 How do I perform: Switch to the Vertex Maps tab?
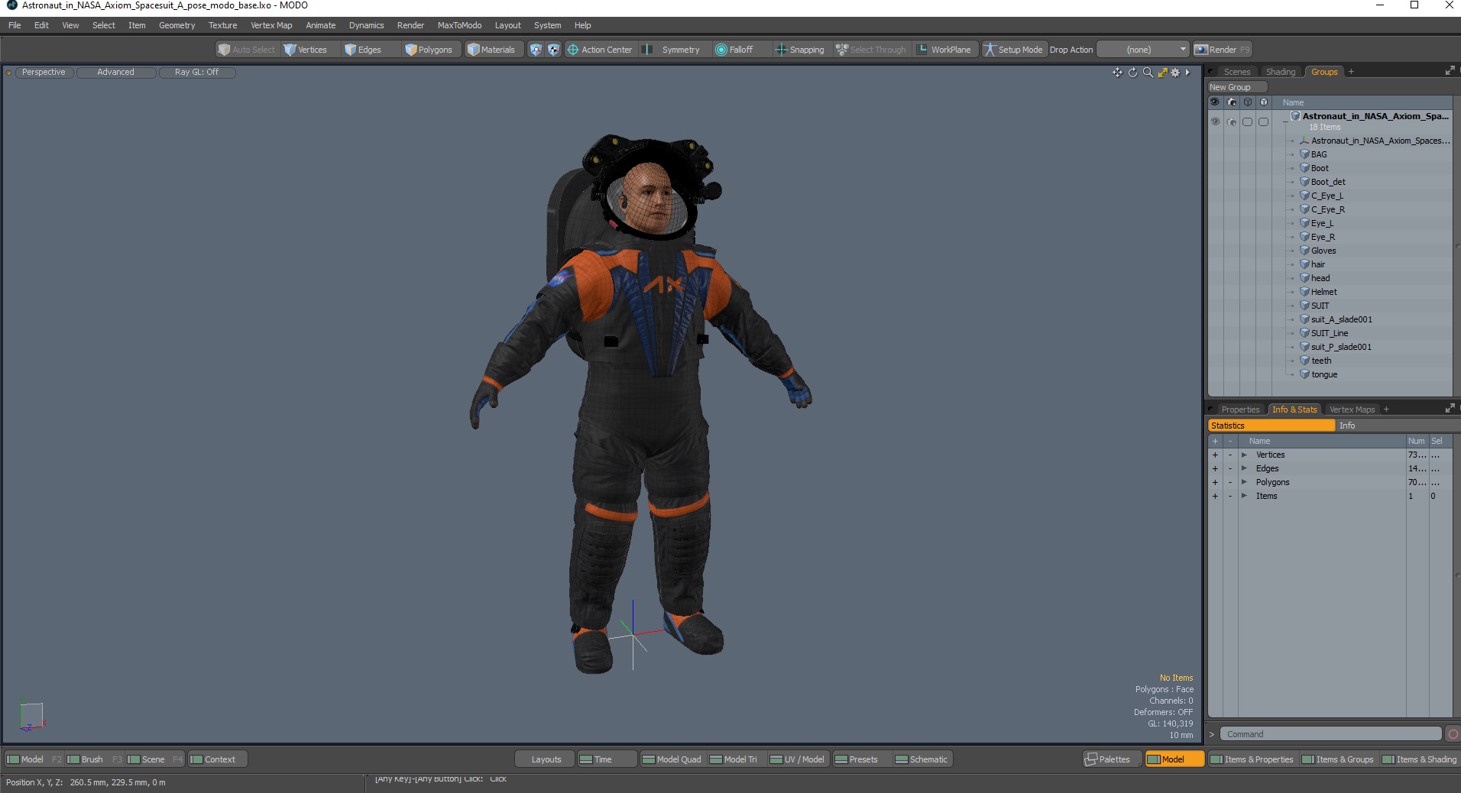click(x=1352, y=409)
